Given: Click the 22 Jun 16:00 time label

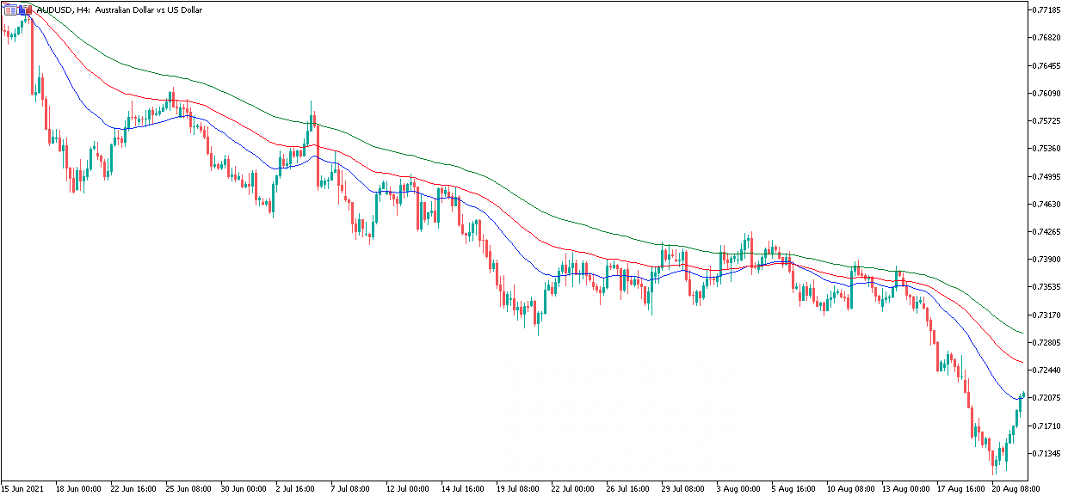Looking at the screenshot, I should pyautogui.click(x=133, y=488).
